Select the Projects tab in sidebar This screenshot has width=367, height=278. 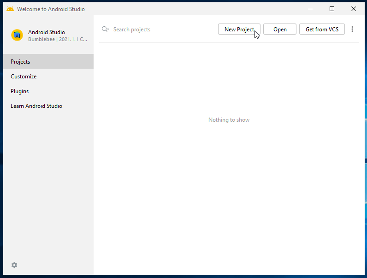click(48, 61)
